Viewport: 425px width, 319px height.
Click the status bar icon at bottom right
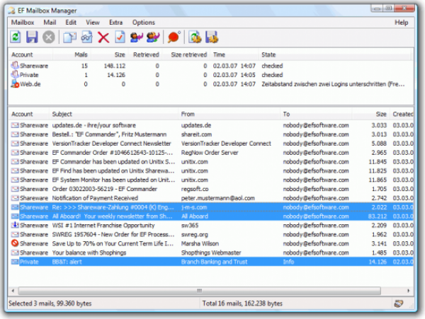398,303
